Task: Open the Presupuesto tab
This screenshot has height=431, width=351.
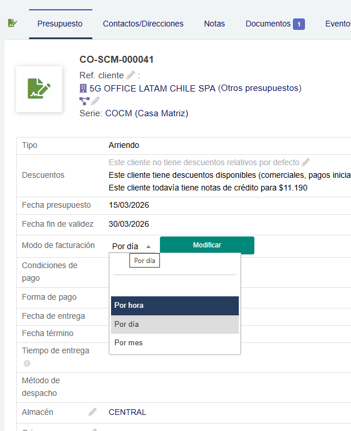Action: coord(60,24)
